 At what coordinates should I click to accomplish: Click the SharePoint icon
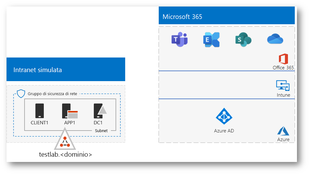coord(244,39)
